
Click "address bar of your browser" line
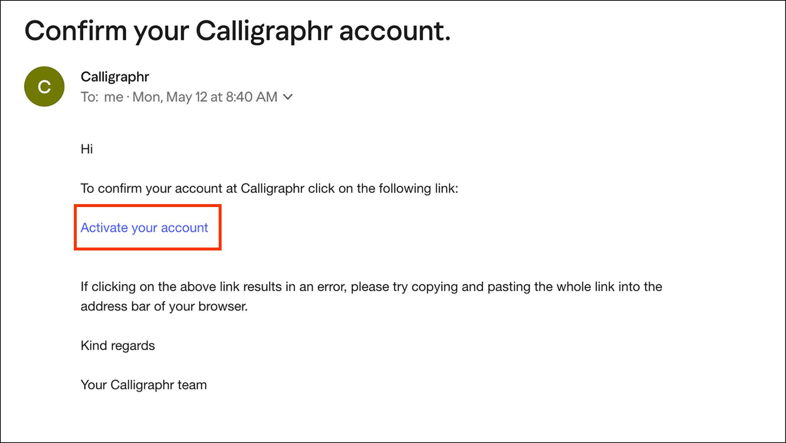tap(164, 307)
